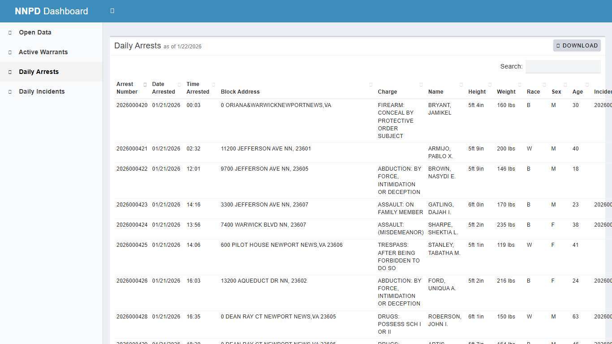Screen dimensions: 612x344
Task: Toggle sort direction on the Age column
Action: tap(587, 84)
